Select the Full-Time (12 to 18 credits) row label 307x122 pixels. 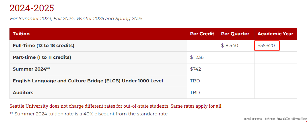coord(43,46)
